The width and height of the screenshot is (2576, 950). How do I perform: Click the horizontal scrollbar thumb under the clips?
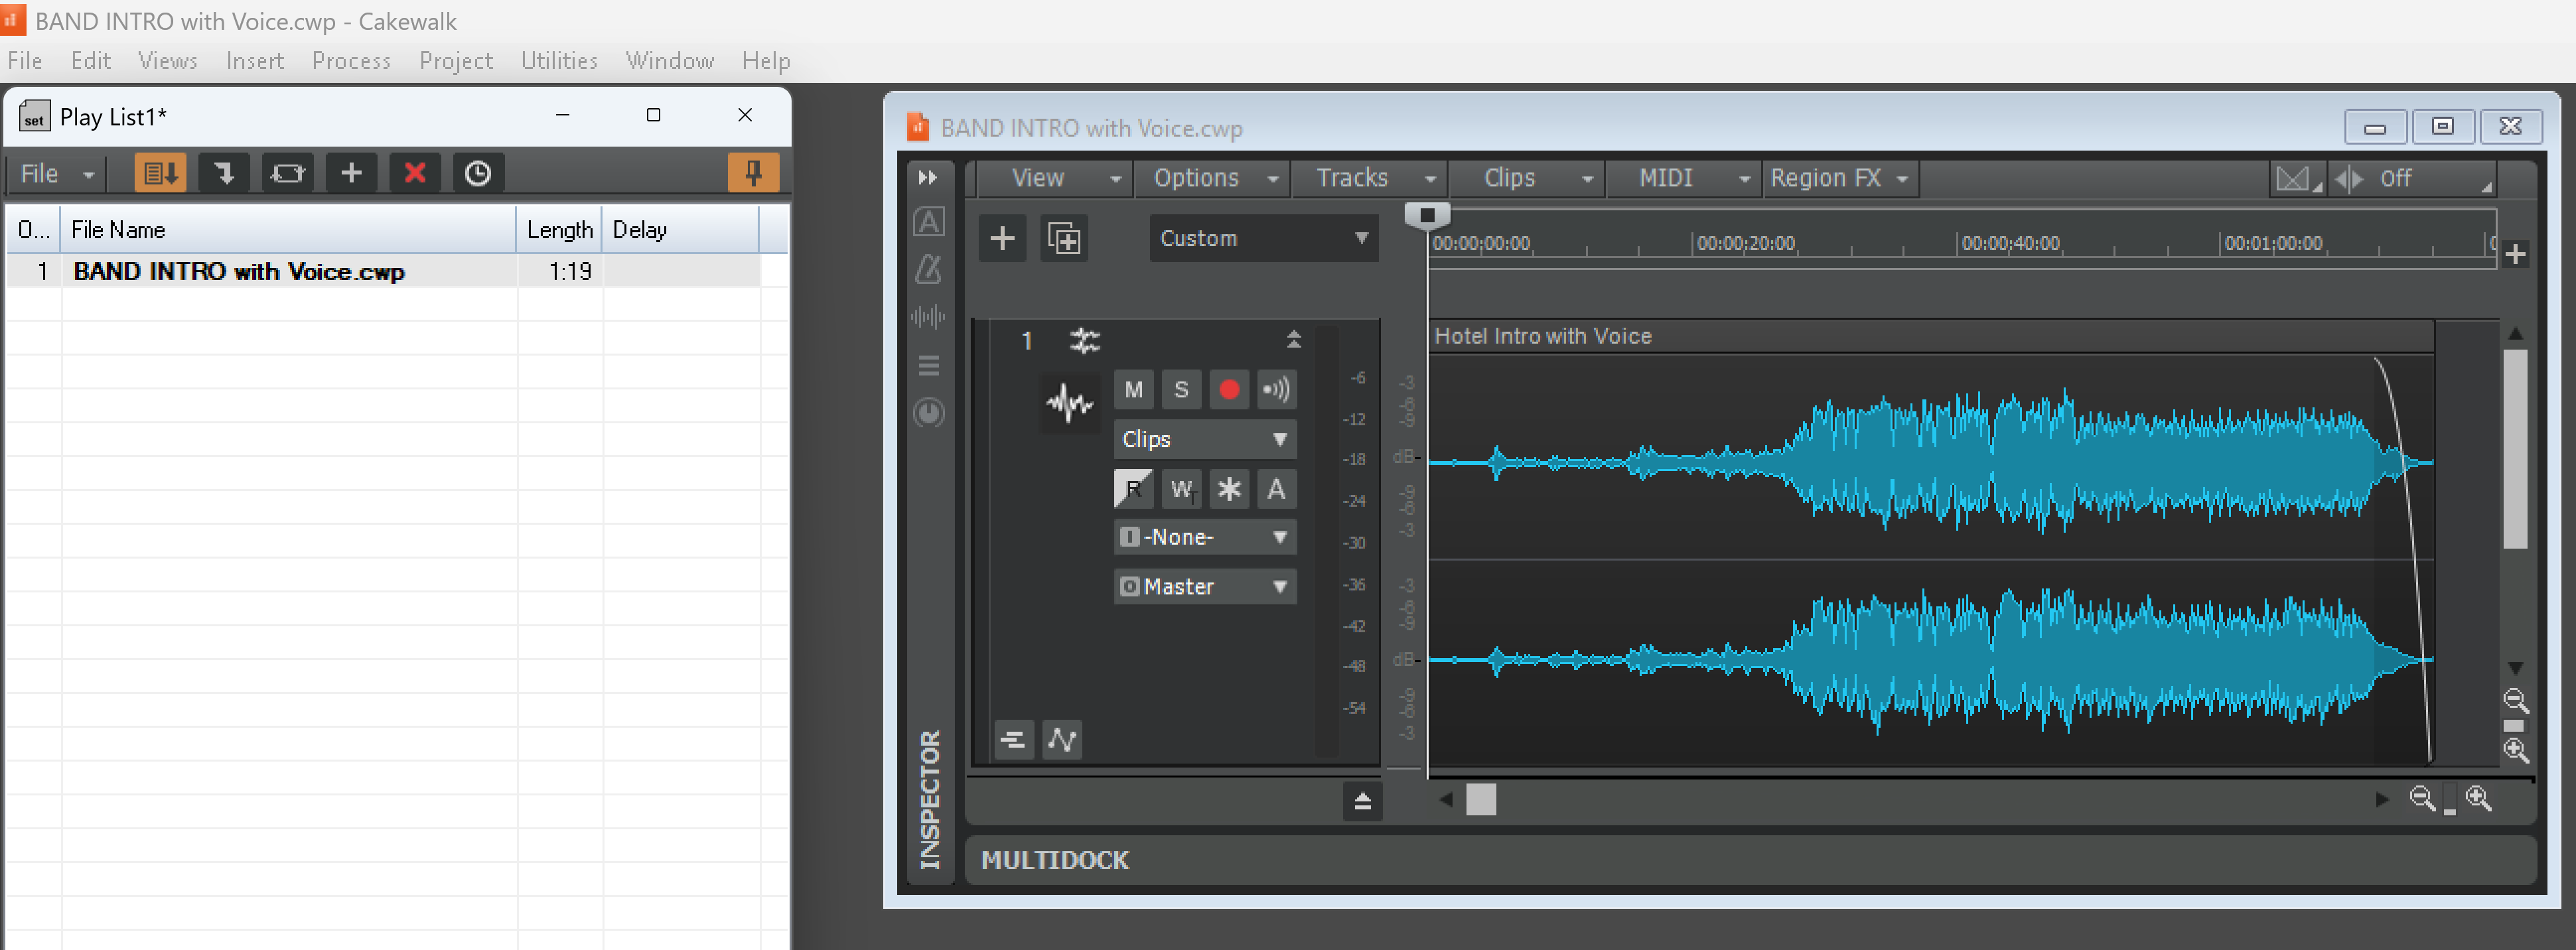(x=1481, y=799)
